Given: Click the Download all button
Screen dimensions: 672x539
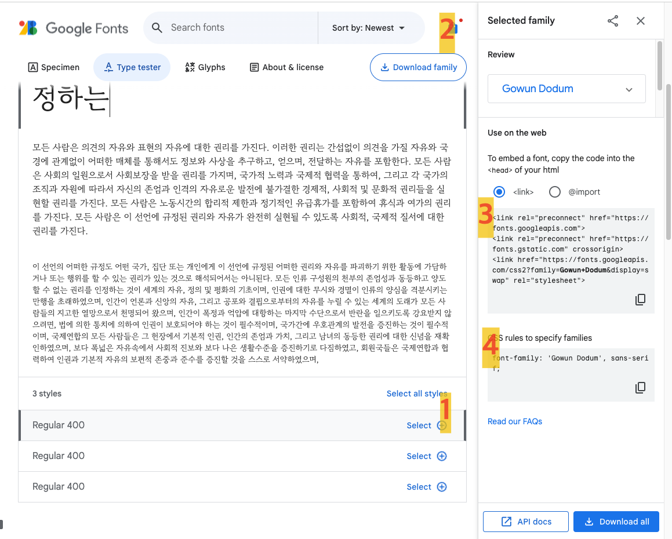Looking at the screenshot, I should point(616,522).
